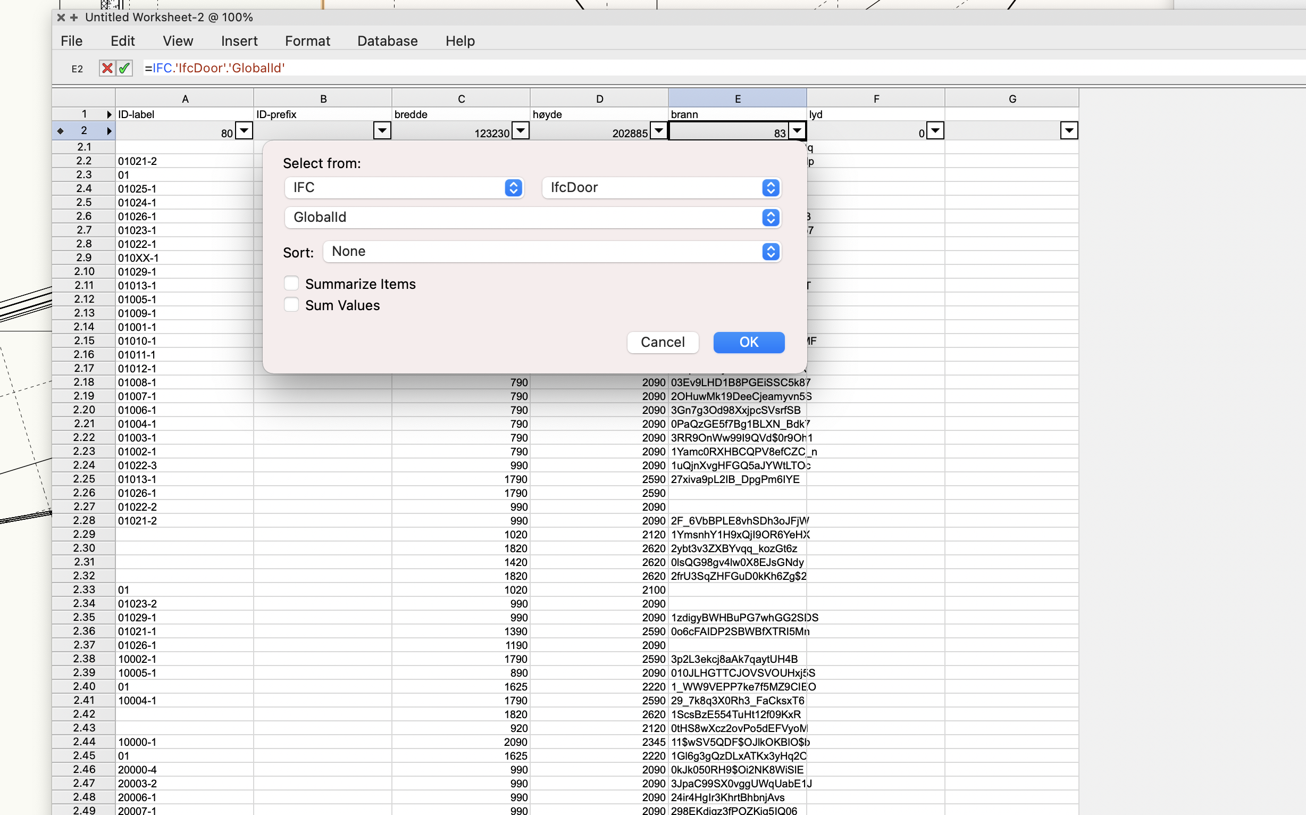This screenshot has width=1306, height=815.
Task: Select column E header
Action: pos(737,98)
